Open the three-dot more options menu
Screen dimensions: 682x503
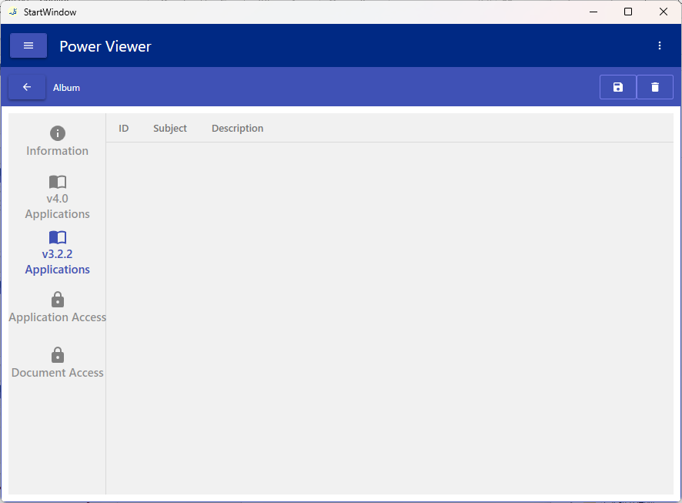(660, 45)
